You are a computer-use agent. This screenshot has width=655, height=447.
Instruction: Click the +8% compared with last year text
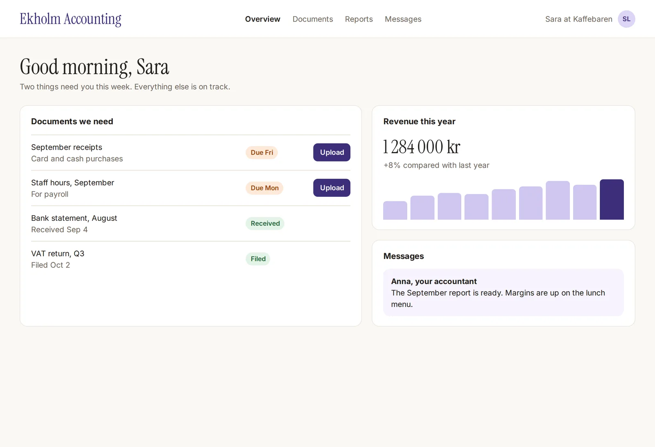pos(436,165)
